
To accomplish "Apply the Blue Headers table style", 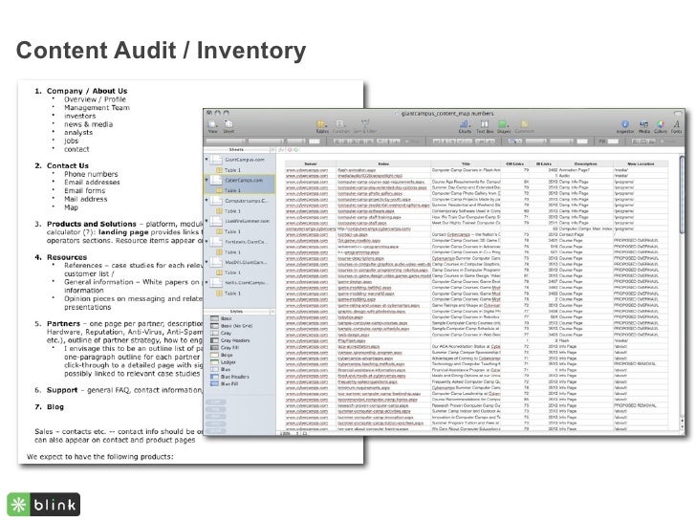I will pyautogui.click(x=229, y=377).
